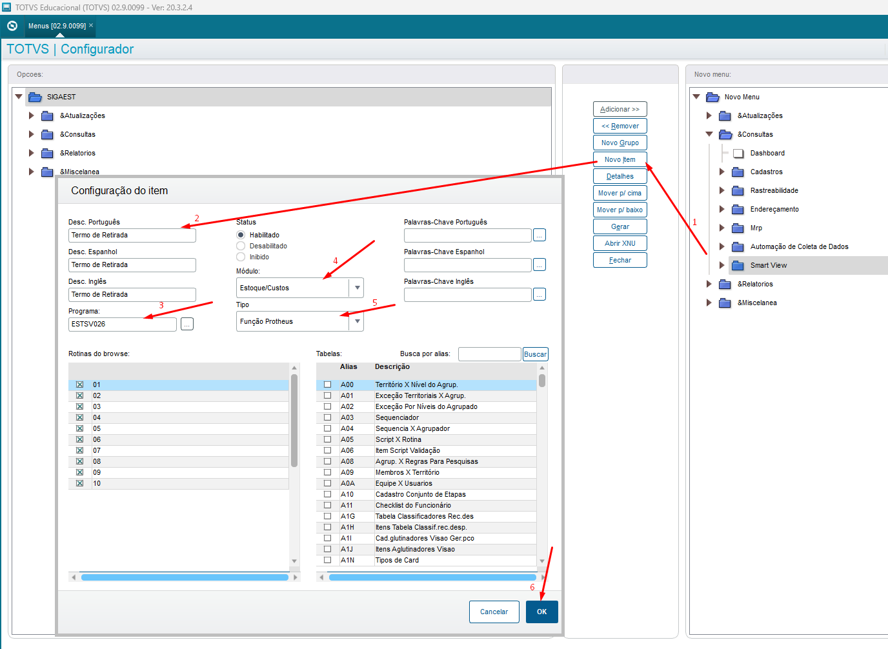Viewport: 888px width, 649px height.
Task: Click the Buscar button
Action: pos(535,354)
